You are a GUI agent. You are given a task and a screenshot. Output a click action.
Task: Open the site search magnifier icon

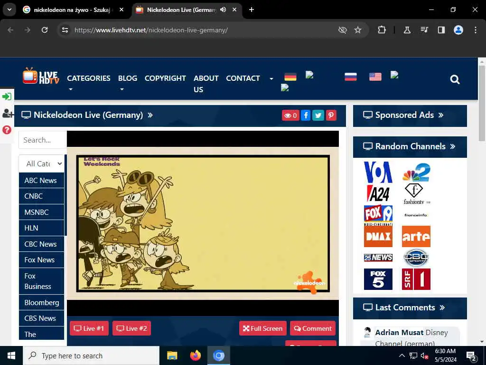point(455,79)
